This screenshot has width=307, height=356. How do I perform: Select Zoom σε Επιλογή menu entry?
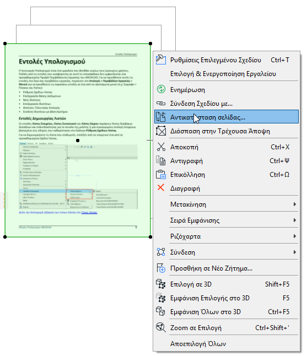click(x=227, y=328)
